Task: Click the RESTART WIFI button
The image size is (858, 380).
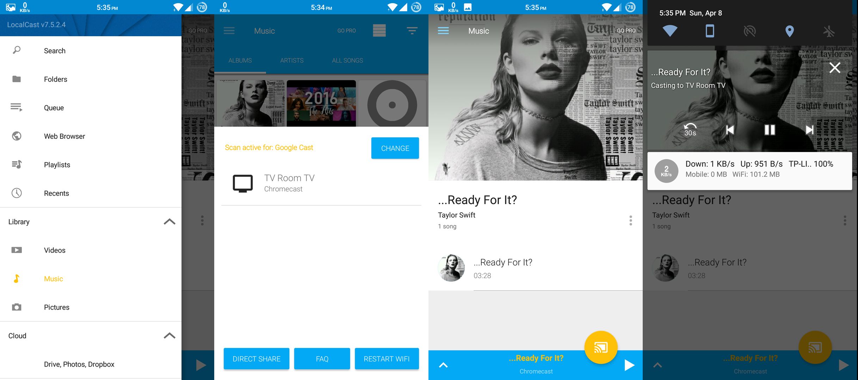Action: (x=387, y=359)
